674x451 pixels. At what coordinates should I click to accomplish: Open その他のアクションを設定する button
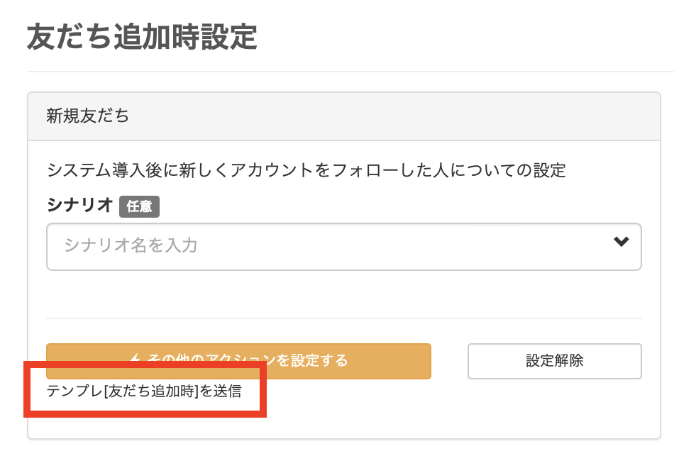(x=238, y=360)
